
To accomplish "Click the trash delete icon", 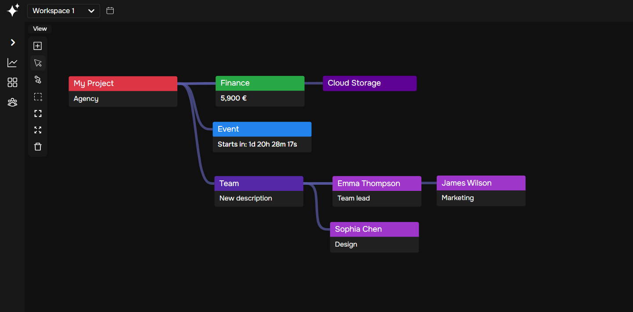I will pos(38,147).
